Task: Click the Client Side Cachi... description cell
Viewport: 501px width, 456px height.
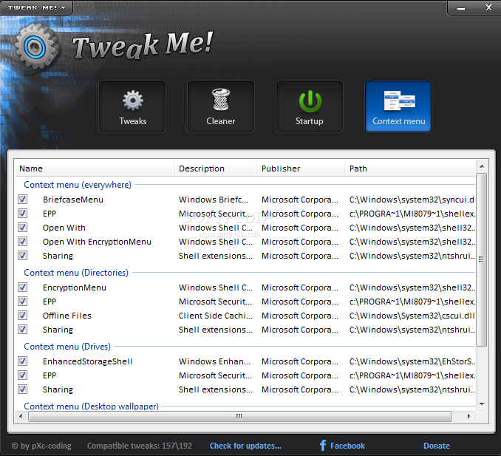Action: [216, 316]
